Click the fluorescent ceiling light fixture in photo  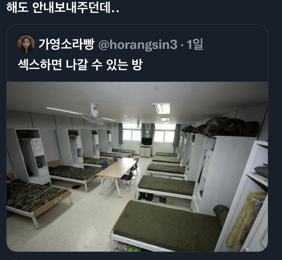[161, 108]
